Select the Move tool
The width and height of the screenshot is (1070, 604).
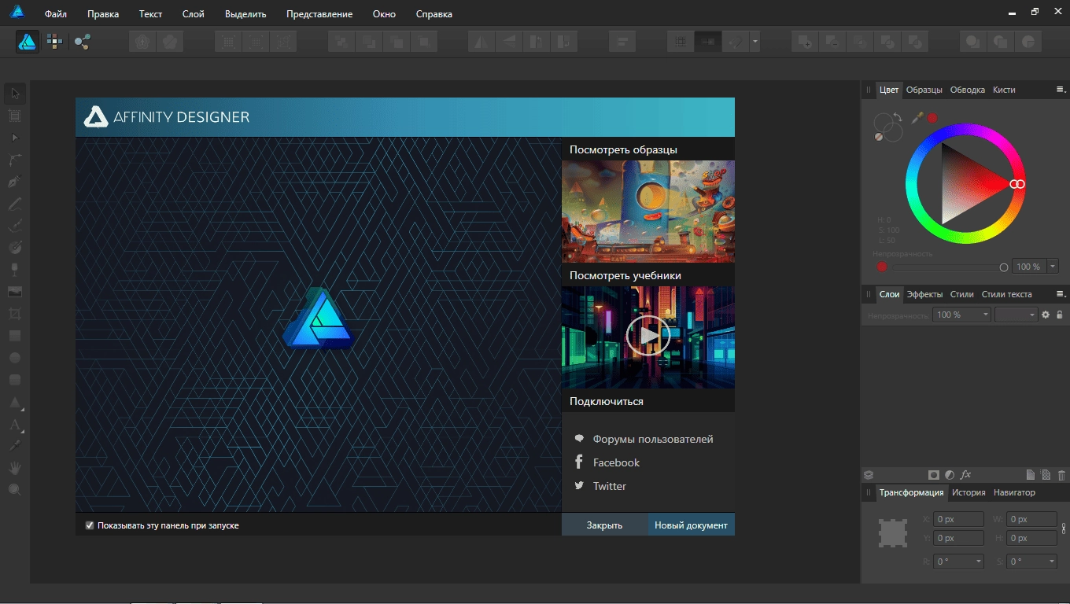coord(15,94)
